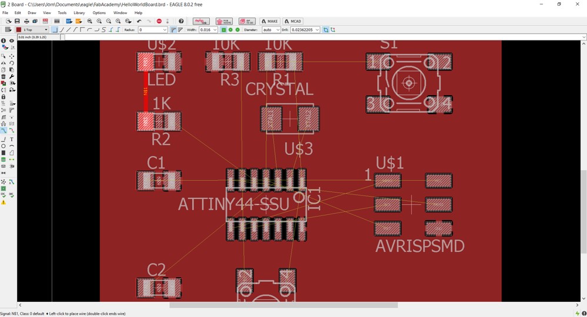The image size is (587, 317).
Task: Open the CAM processor icon
Action: (x=35, y=21)
